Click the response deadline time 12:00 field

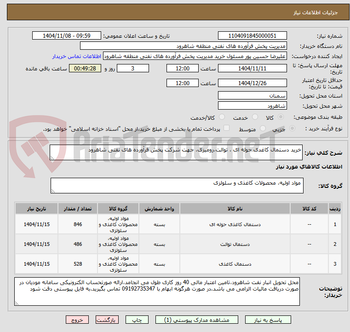183,68
